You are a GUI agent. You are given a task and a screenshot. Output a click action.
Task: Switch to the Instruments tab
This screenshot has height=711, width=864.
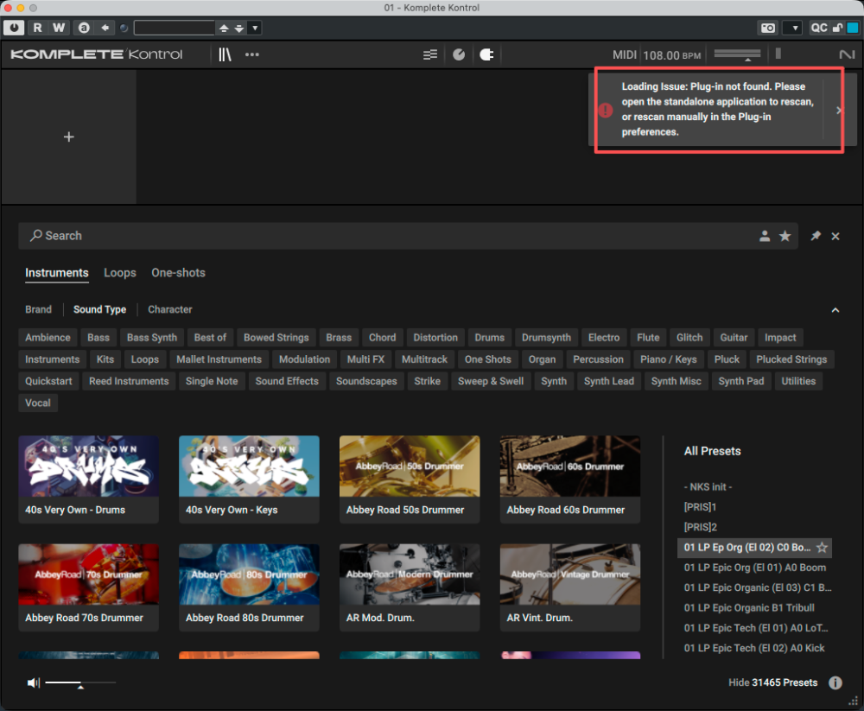[x=57, y=273]
